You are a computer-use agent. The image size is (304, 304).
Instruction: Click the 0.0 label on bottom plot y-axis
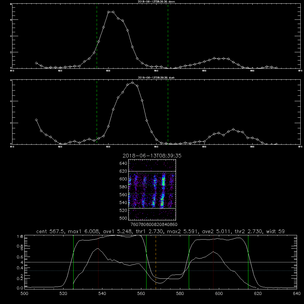pyautogui.click(x=20, y=288)
